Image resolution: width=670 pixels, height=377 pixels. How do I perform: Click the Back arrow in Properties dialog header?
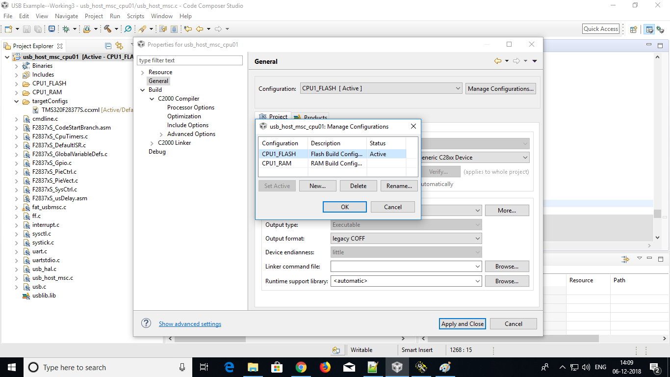(498, 61)
